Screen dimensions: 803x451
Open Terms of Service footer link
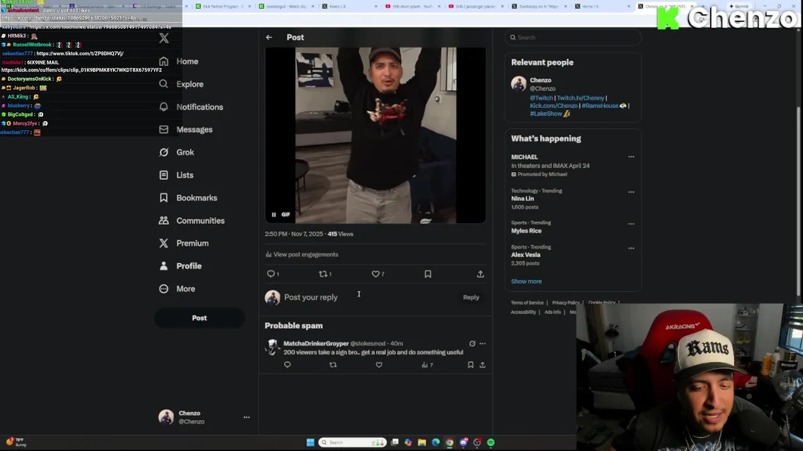527,303
